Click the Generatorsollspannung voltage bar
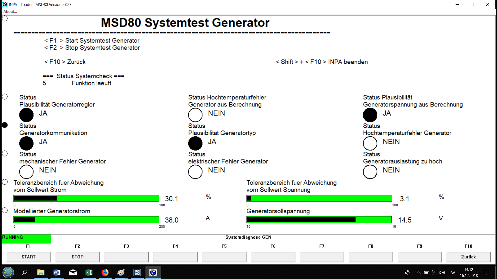Image resolution: width=497 pixels, height=279 pixels. 319,220
